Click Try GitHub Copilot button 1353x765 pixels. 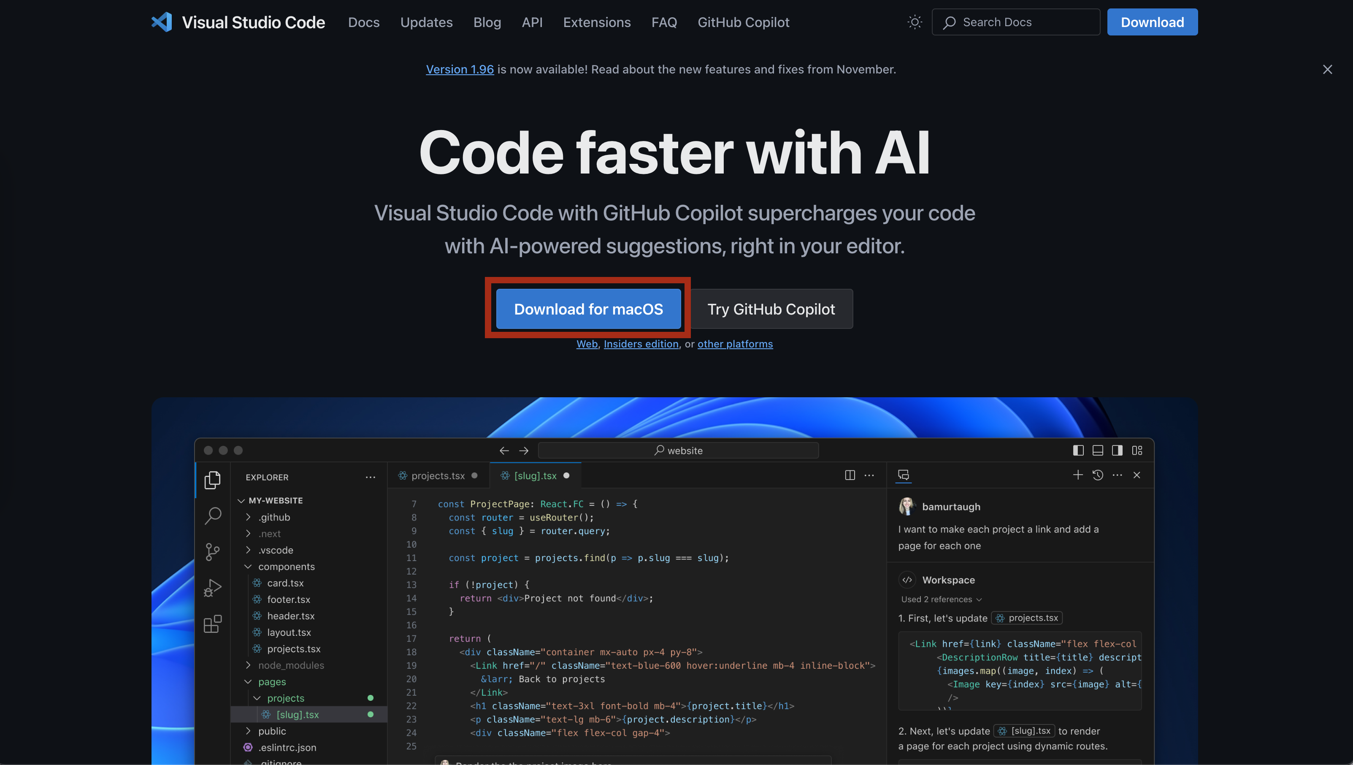(x=771, y=309)
